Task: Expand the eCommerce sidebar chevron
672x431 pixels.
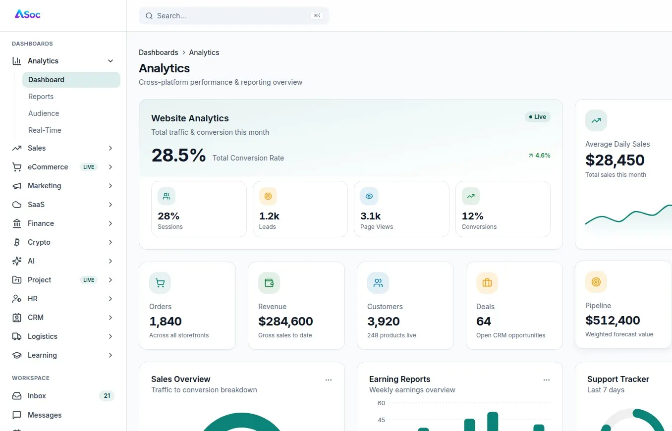Action: (111, 167)
